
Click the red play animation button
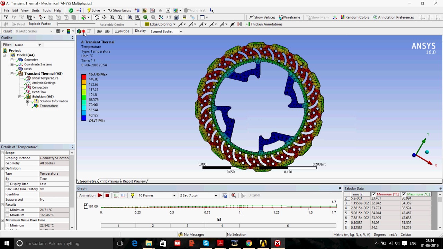[x=100, y=195]
